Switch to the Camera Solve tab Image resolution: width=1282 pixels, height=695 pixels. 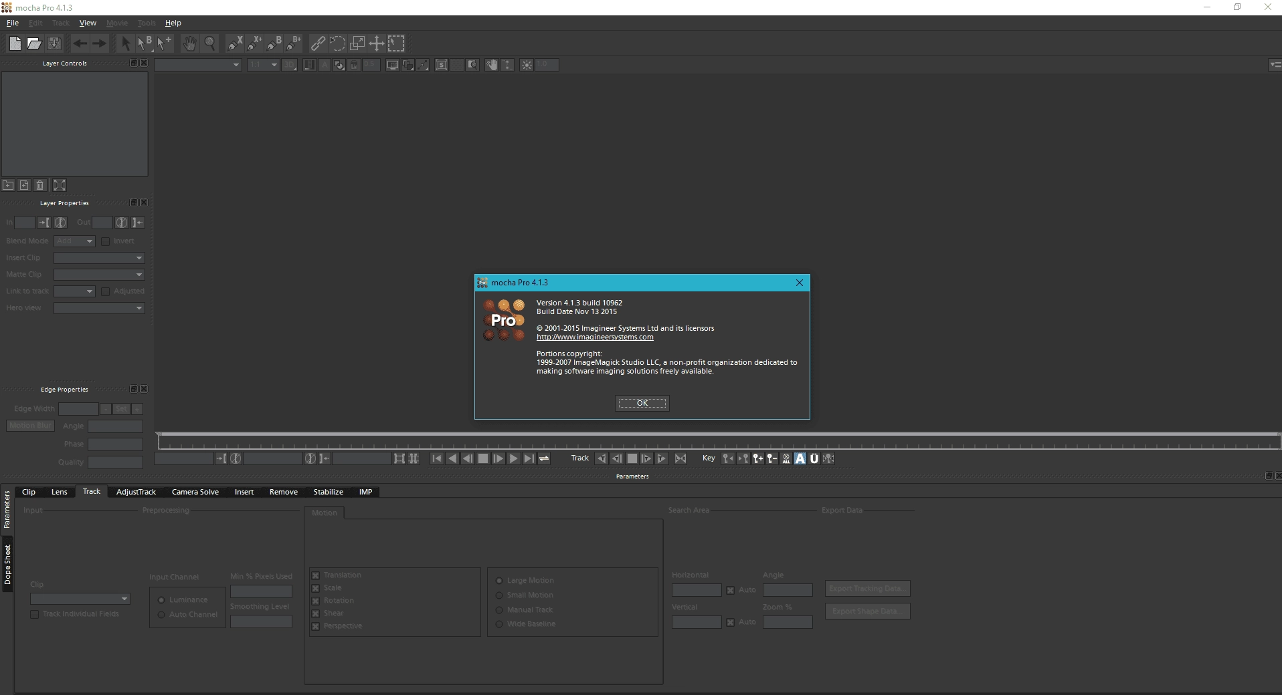195,492
